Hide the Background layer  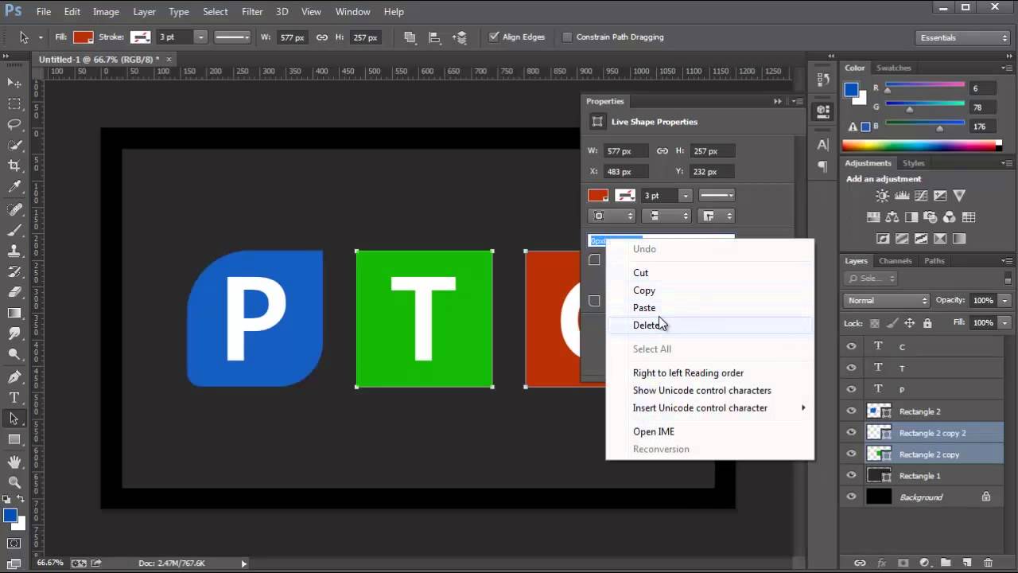[852, 497]
